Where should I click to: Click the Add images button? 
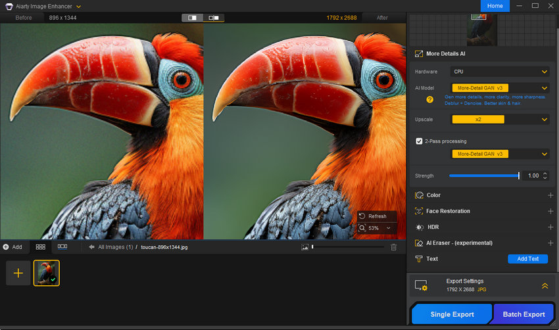pyautogui.click(x=12, y=247)
